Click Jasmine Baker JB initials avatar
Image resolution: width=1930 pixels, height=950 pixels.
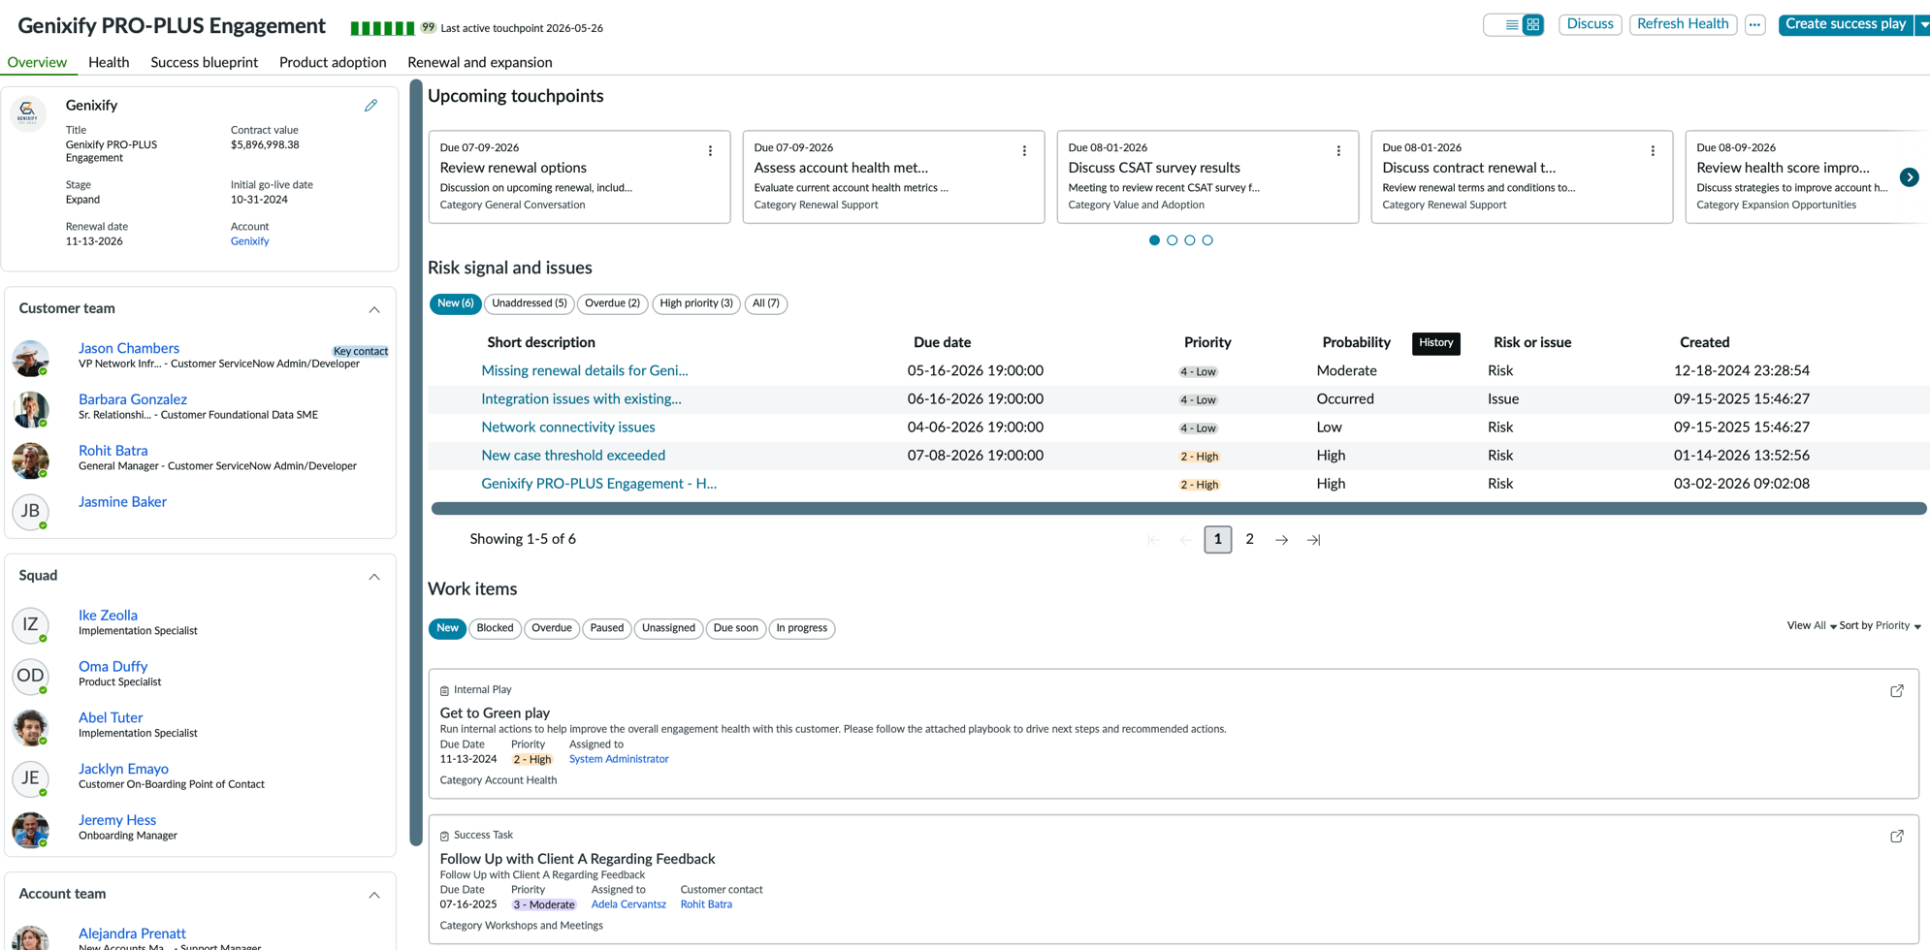click(x=30, y=512)
